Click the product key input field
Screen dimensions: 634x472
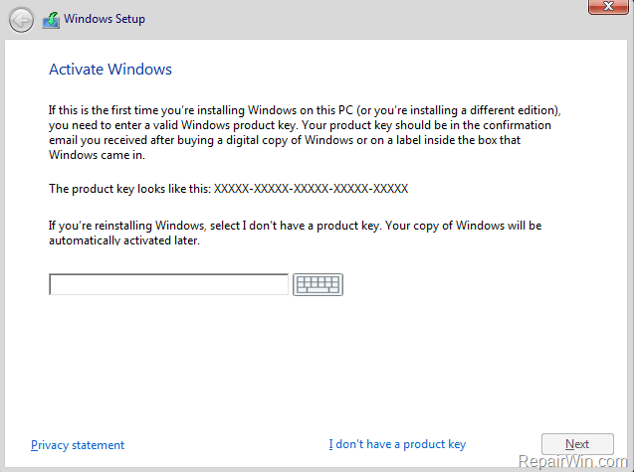[168, 284]
